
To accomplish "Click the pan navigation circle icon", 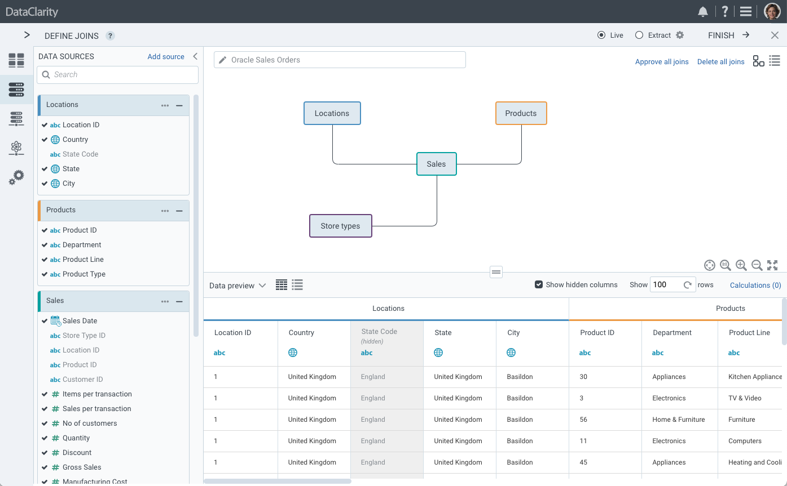I will [710, 265].
